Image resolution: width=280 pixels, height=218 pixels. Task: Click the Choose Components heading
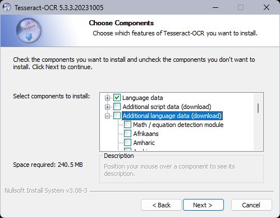coord(121,23)
